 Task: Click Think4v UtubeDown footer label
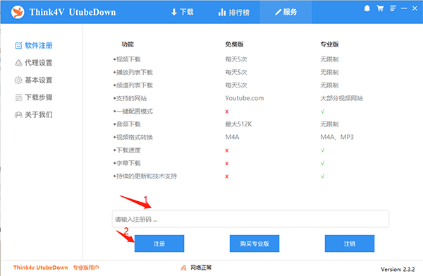pos(40,268)
